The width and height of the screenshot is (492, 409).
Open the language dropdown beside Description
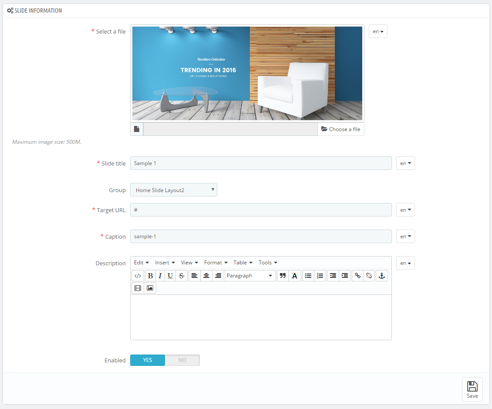[405, 263]
